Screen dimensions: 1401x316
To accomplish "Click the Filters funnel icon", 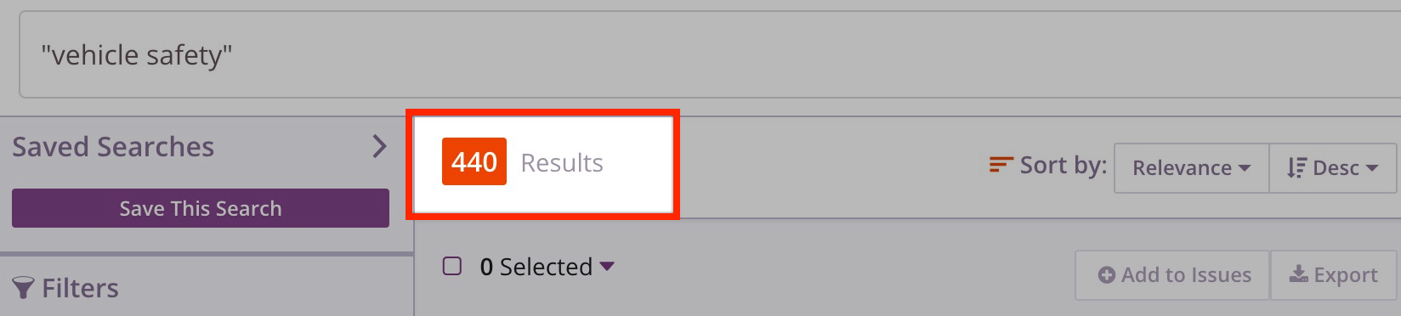I will tap(24, 289).
